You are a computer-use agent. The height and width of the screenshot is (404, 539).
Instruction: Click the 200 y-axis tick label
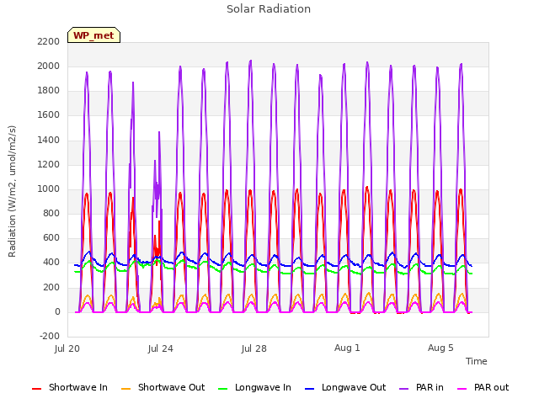pos(51,287)
